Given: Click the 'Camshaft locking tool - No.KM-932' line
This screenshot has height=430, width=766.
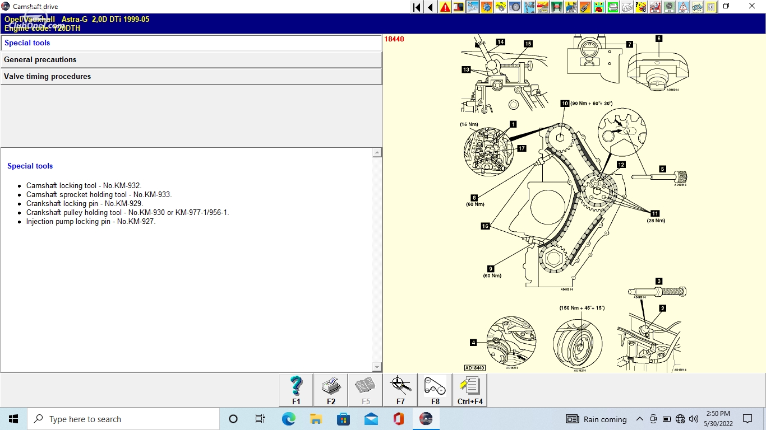Looking at the screenshot, I should coord(84,186).
